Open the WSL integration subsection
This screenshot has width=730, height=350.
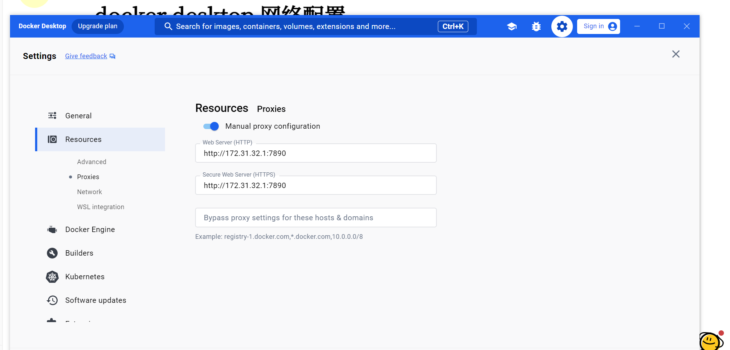(101, 207)
